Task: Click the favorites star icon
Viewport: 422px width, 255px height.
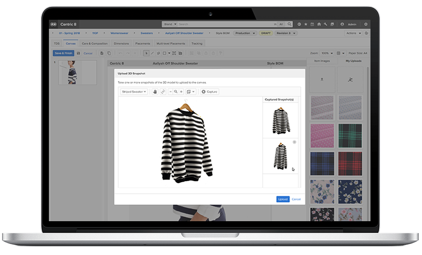Action: (x=305, y=24)
